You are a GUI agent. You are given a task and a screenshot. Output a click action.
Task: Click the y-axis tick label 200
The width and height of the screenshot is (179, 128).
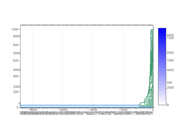pos(16,92)
